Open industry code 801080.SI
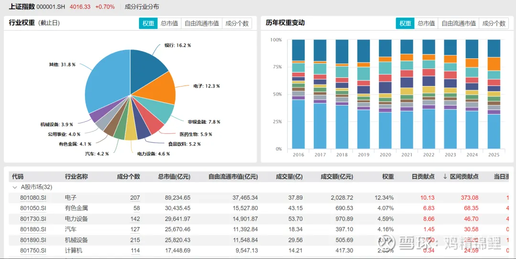The width and height of the screenshot is (516, 259). (33, 198)
